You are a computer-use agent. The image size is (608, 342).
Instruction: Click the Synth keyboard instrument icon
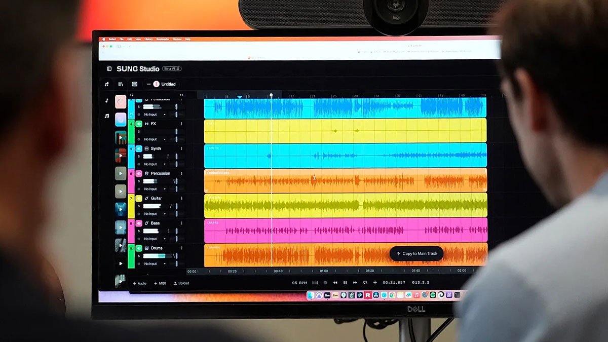tap(146, 148)
